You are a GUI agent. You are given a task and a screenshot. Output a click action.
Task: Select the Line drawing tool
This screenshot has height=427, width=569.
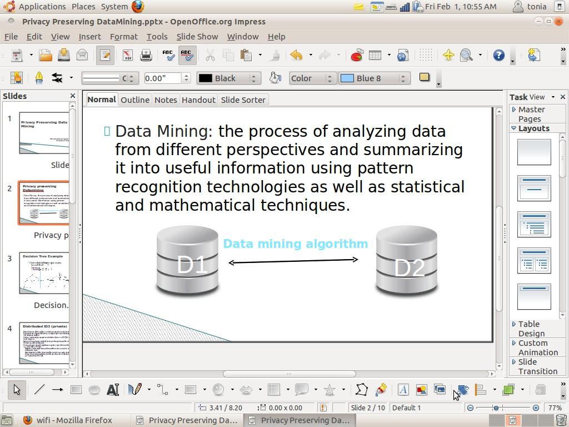click(39, 390)
